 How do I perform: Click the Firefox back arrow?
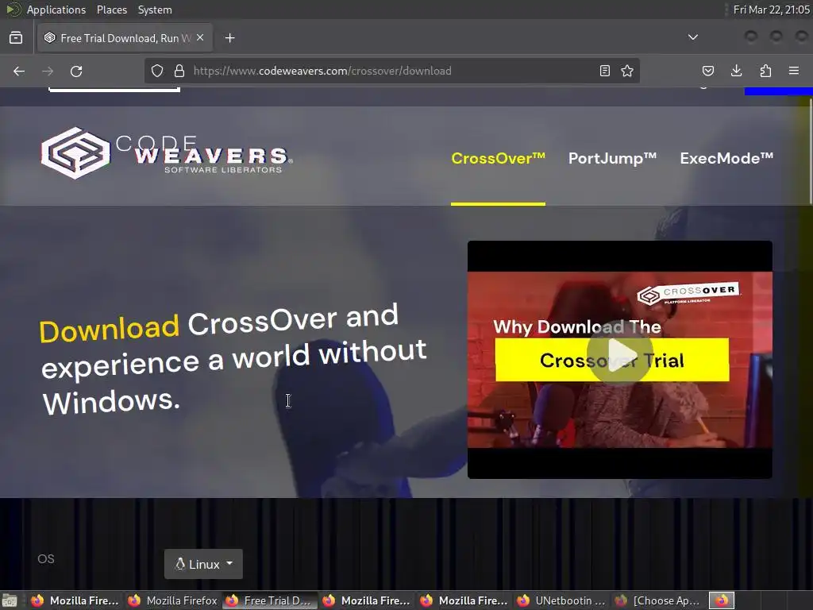(x=19, y=71)
